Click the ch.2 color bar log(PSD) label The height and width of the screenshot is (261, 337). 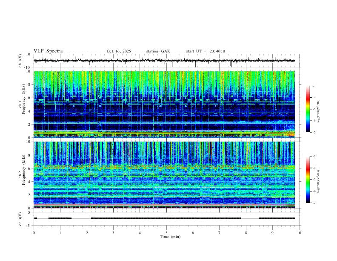point(319,181)
